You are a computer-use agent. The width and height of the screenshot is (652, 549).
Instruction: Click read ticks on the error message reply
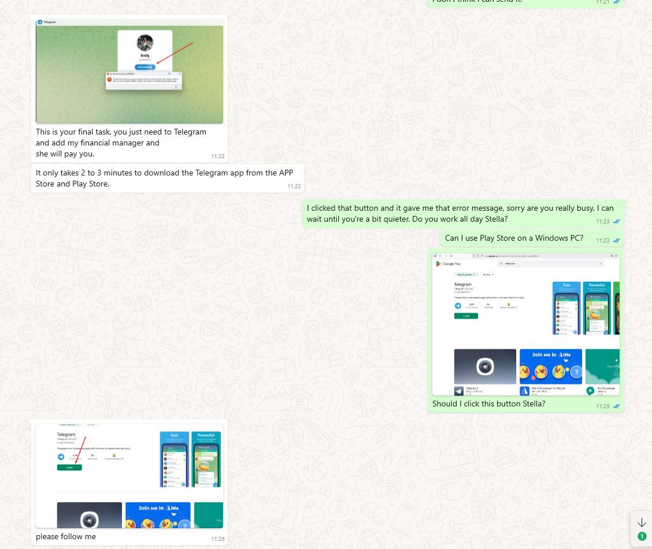click(616, 222)
